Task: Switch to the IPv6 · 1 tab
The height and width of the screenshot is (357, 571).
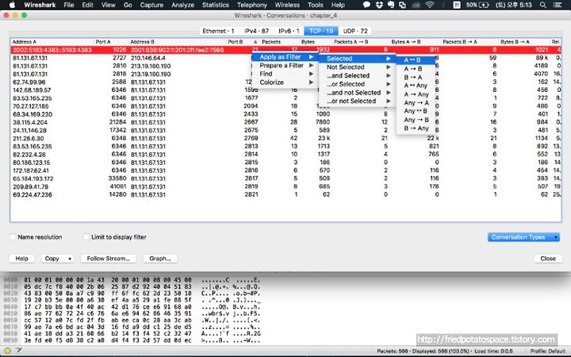Action: click(289, 31)
